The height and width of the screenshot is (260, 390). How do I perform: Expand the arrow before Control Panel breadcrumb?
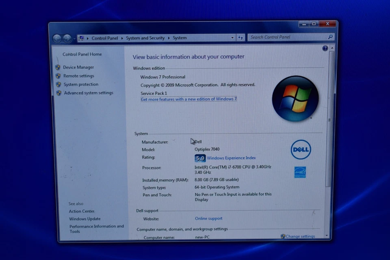88,38
